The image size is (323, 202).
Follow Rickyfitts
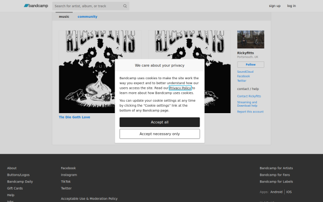[251, 65]
